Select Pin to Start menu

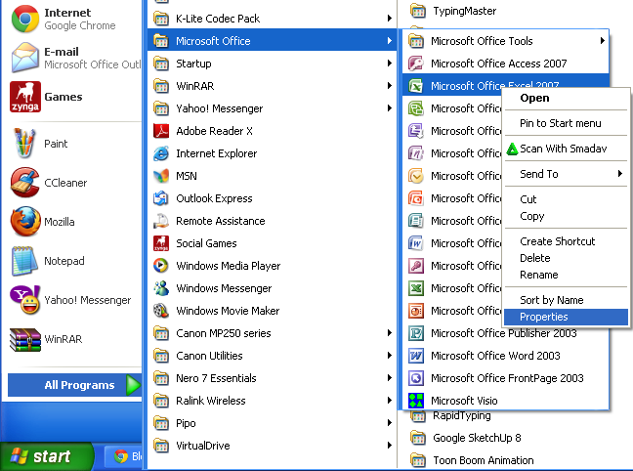(x=566, y=123)
